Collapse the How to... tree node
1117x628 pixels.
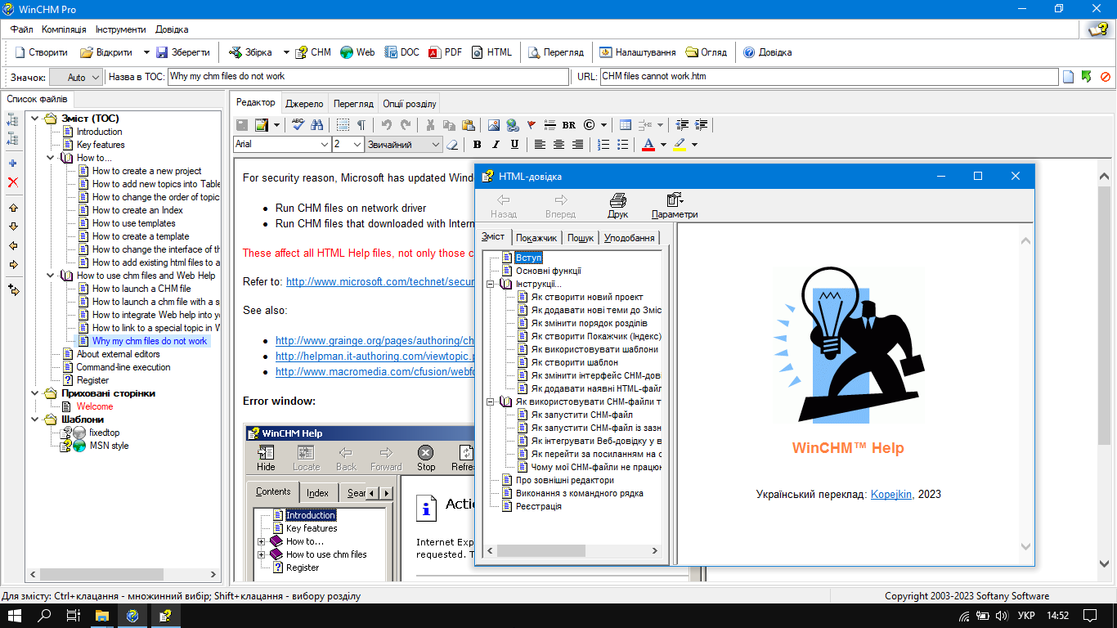(x=51, y=158)
